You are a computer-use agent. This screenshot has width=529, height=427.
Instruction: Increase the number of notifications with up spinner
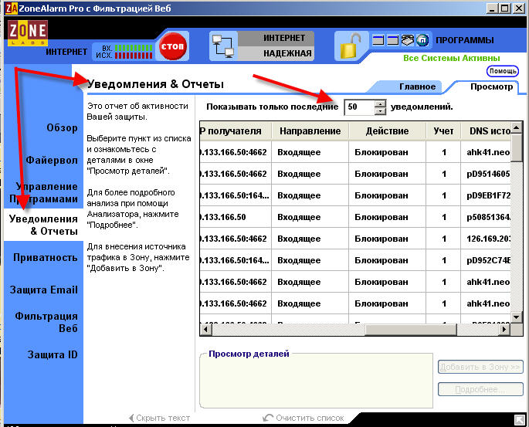tap(380, 103)
